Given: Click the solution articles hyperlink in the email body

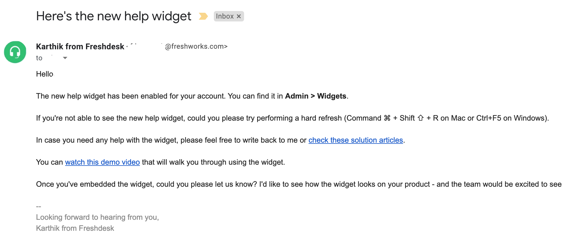Looking at the screenshot, I should point(355,140).
